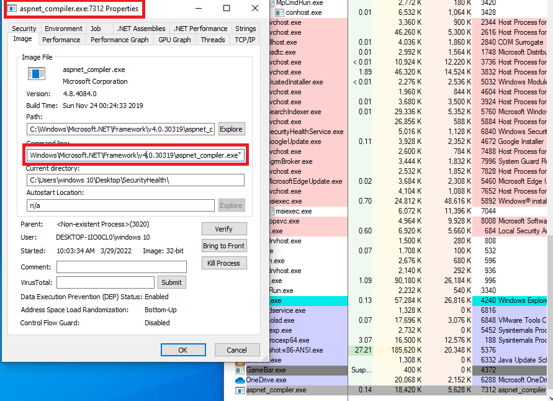
Task: Click the Verify button
Action: tap(223, 229)
